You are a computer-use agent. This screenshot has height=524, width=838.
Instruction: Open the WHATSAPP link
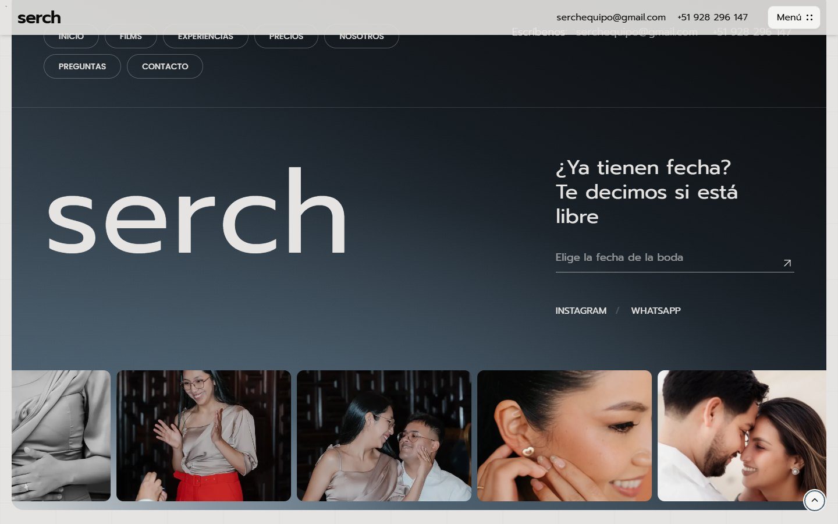(656, 311)
